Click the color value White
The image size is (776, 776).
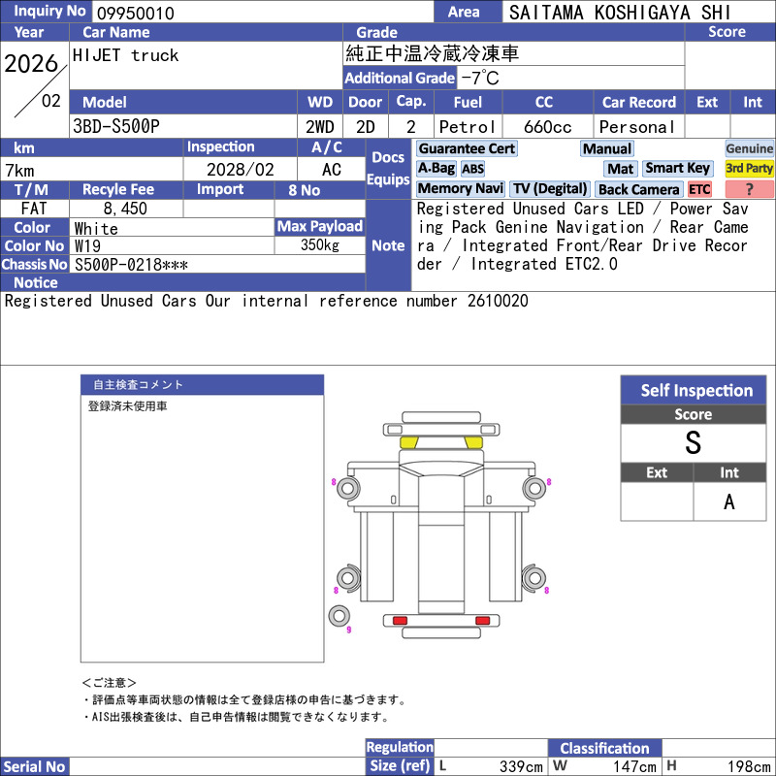click(x=96, y=228)
